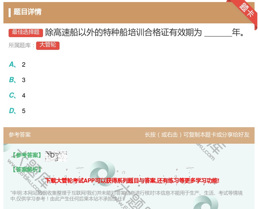The height and width of the screenshot is (209, 258).
Task: Click the 长按（或右击）可复制本题卡 hint text
Action: click(197, 135)
